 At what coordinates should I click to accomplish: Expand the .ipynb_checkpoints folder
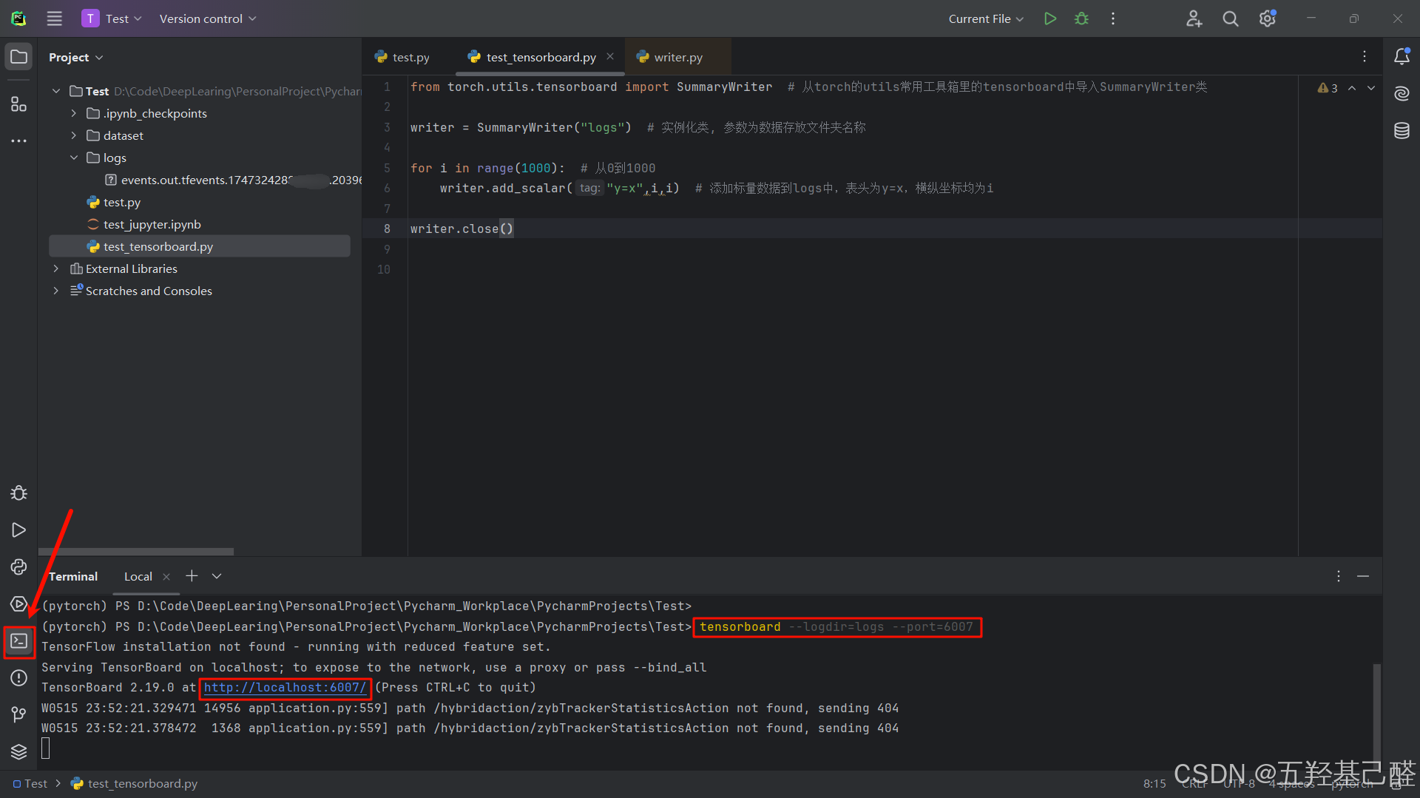(73, 113)
